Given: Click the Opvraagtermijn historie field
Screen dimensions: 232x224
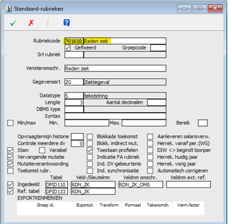Looking at the screenshot, I should click(x=77, y=137).
